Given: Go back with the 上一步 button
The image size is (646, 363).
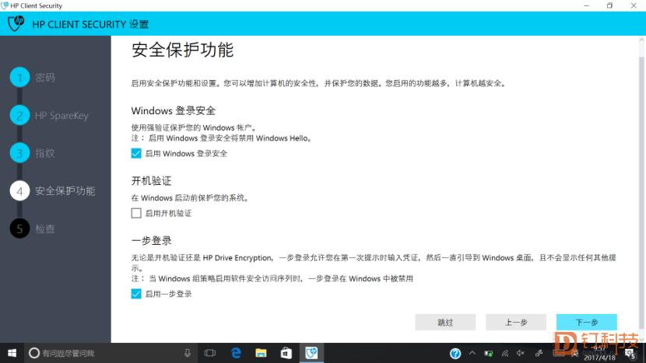Looking at the screenshot, I should point(516,323).
